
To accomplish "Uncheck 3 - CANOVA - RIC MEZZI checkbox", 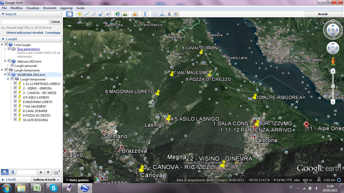I will tap(15, 93).
